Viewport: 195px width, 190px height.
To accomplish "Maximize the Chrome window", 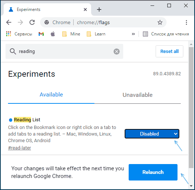I will coord(169,5).
